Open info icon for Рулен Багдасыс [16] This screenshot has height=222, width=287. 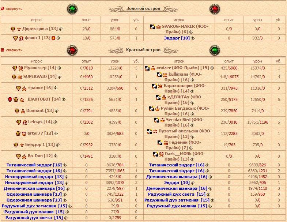[192, 114]
